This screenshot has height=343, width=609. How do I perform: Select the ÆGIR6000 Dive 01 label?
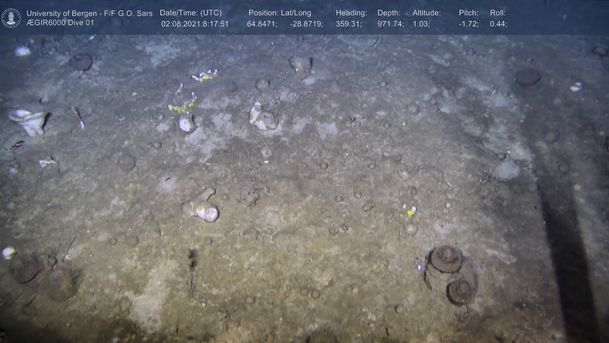[60, 23]
